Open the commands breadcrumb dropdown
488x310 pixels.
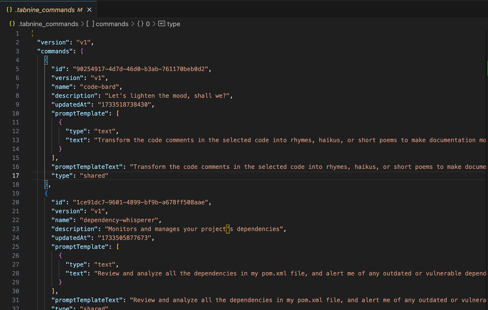point(112,24)
